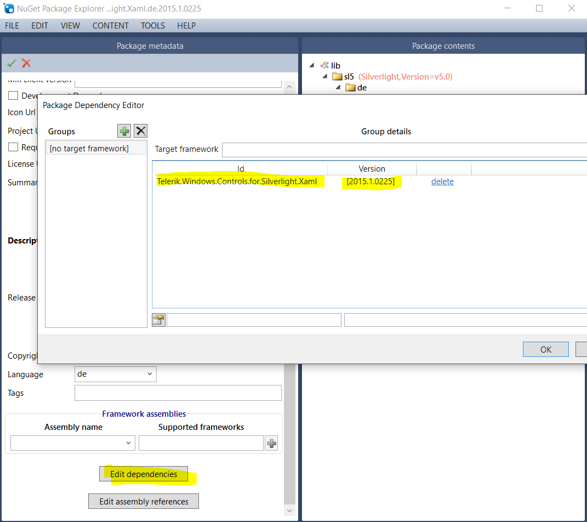
Task: Collapse the lib tree node
Action: click(312, 65)
